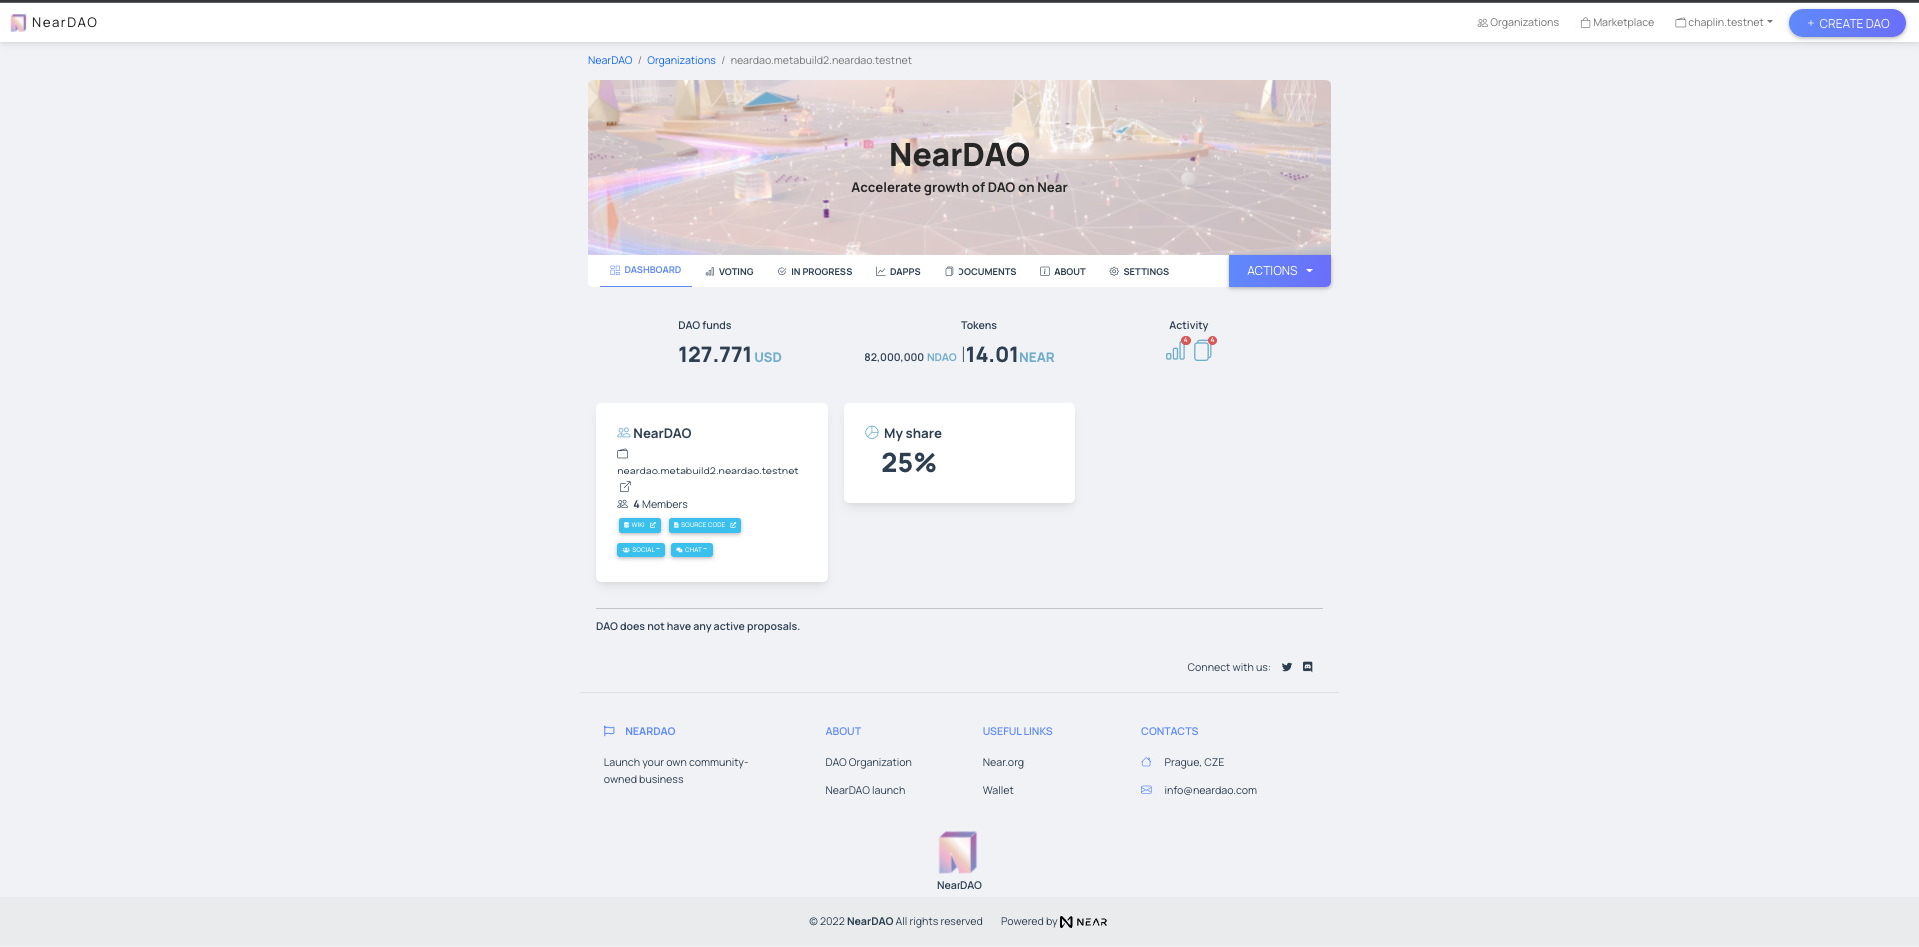The image size is (1919, 947).
Task: Click the CREATE DAO button
Action: [x=1847, y=23]
